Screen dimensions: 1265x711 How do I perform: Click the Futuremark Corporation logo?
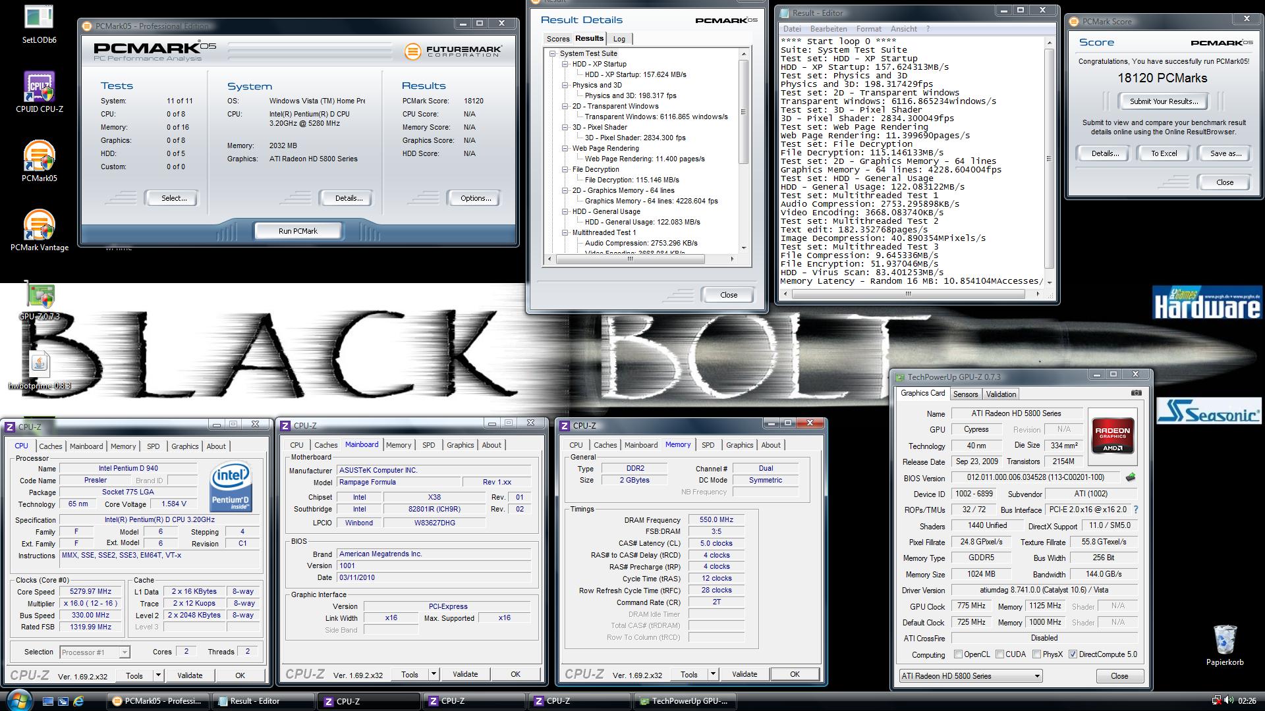(x=453, y=51)
